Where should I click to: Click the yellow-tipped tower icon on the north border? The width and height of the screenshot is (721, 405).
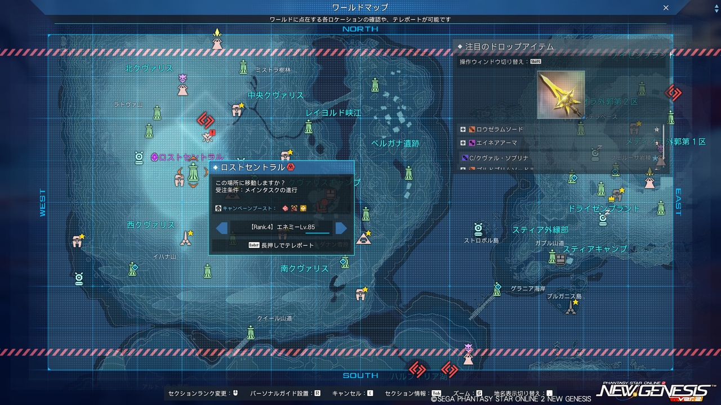217,39
